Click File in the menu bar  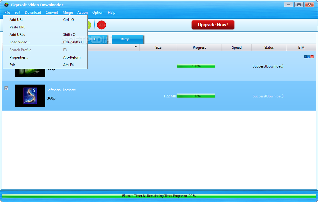(7, 13)
